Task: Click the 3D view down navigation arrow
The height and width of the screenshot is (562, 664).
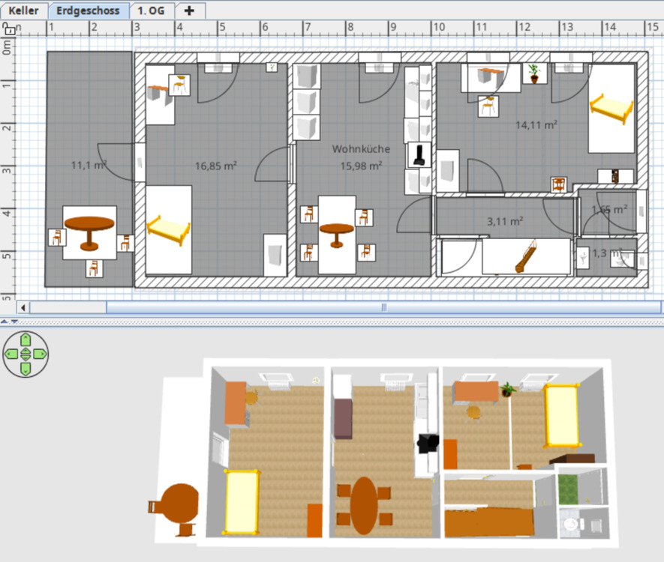Action: point(25,367)
